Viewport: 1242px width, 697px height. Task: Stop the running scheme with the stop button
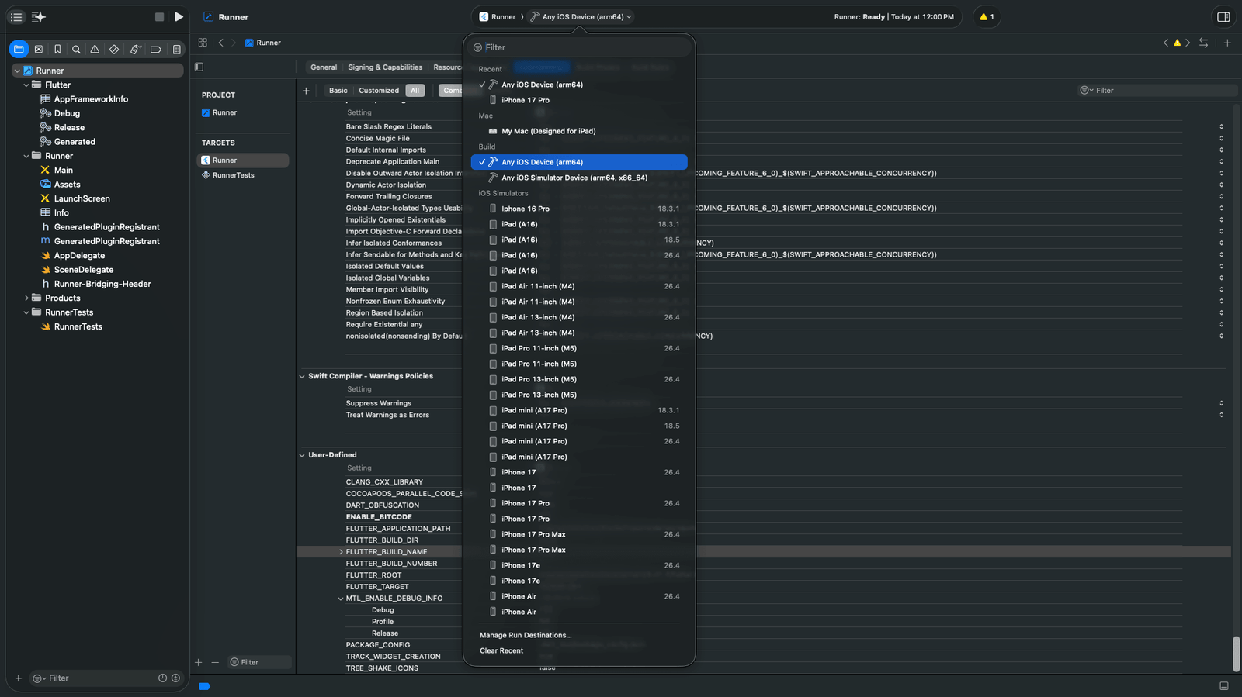(x=159, y=16)
